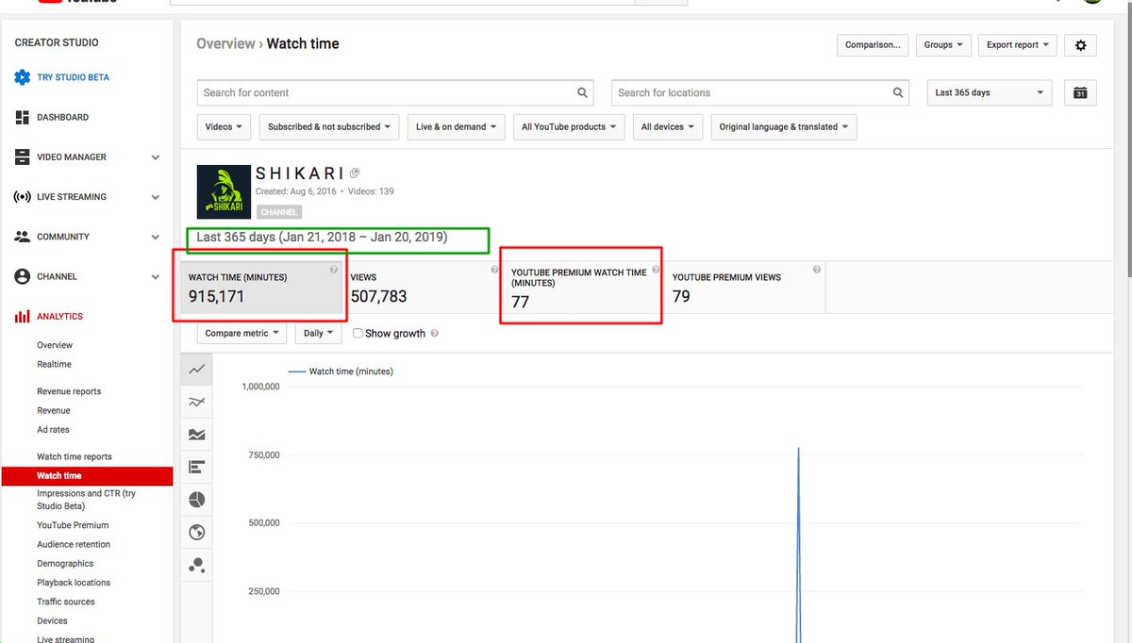Open Original language & translated dropdown

click(x=784, y=127)
